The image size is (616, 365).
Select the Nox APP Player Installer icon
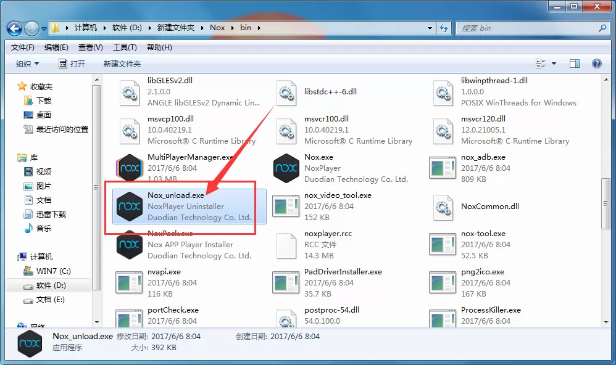129,245
